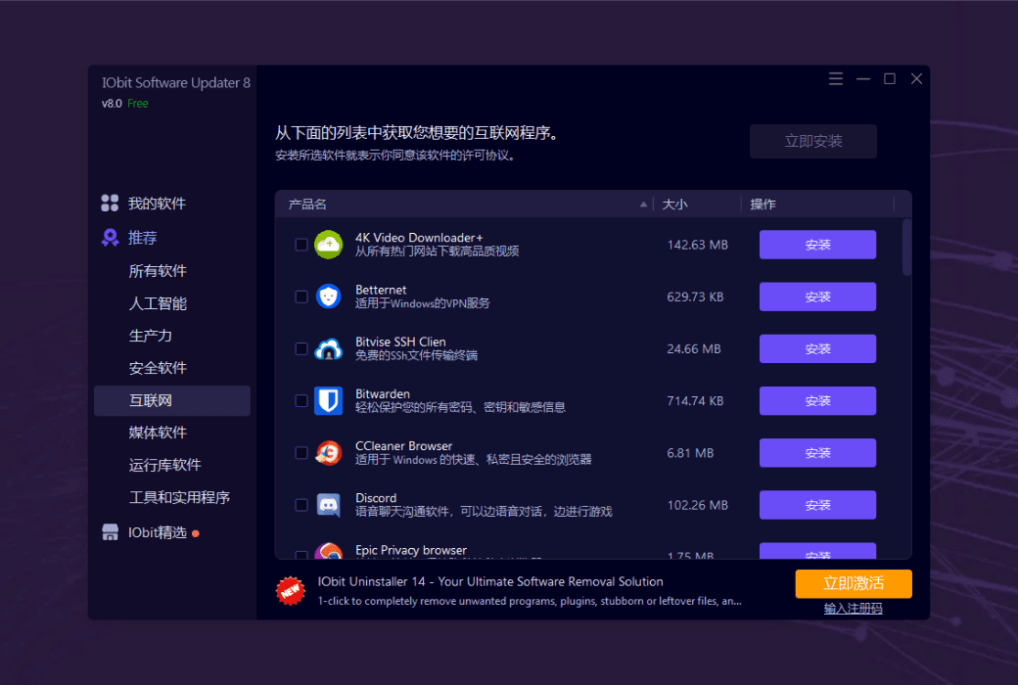This screenshot has height=685, width=1018.
Task: Click the IObit Uninstaller 14 banner text
Action: point(490,582)
